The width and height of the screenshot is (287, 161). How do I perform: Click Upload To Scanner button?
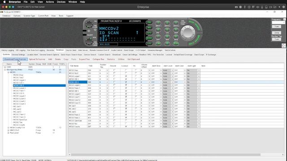(x=37, y=59)
